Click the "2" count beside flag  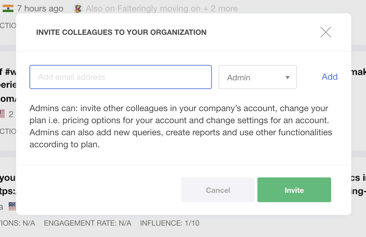[11, 114]
